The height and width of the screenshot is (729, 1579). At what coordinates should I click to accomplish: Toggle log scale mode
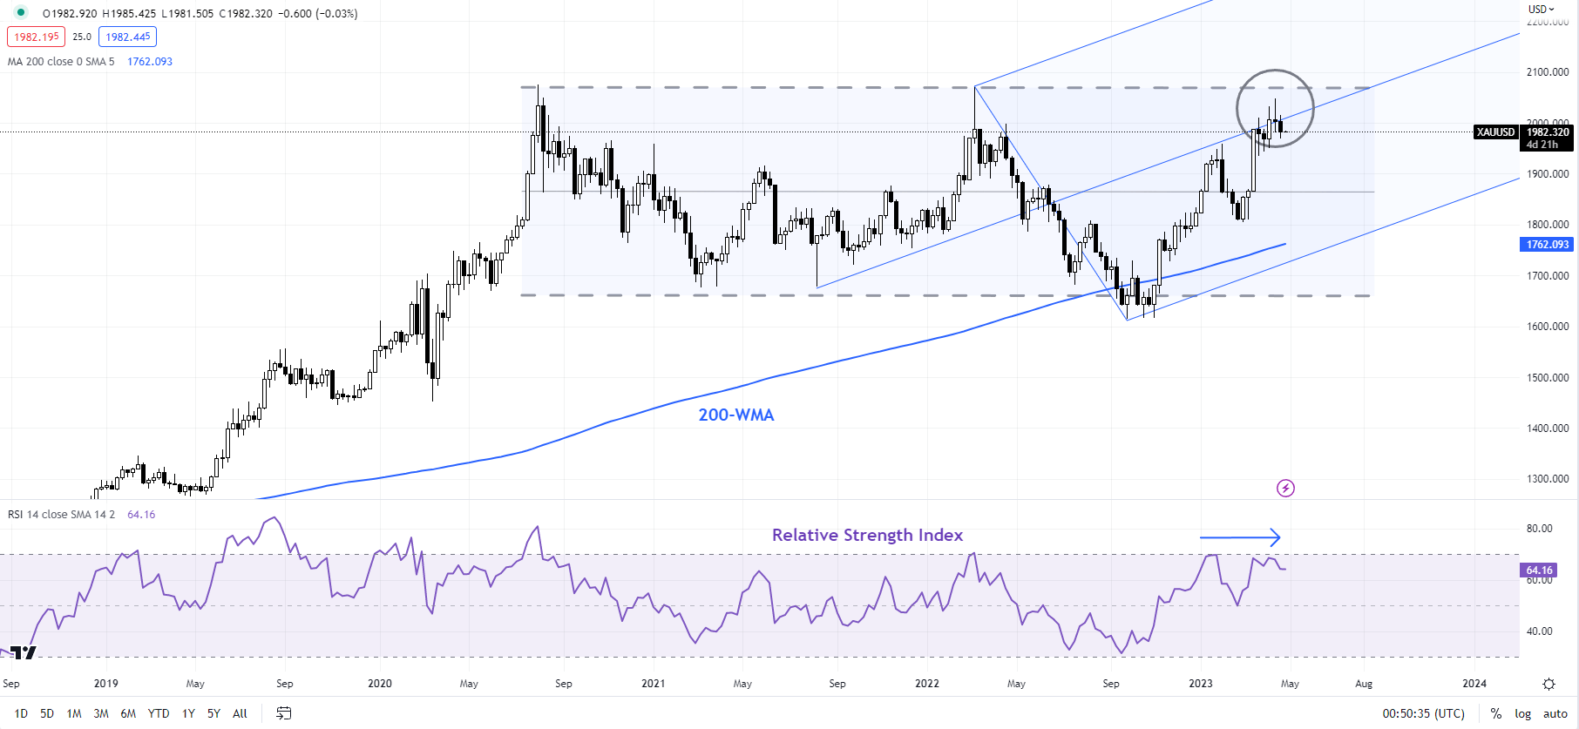tap(1522, 713)
